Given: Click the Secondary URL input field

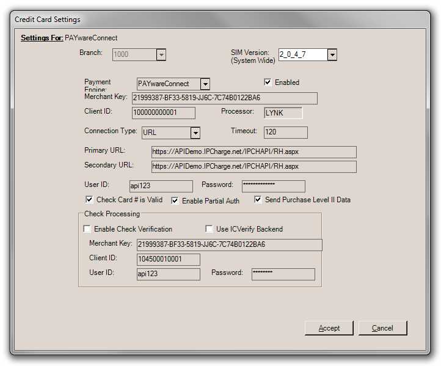Looking at the screenshot, I should (253, 167).
